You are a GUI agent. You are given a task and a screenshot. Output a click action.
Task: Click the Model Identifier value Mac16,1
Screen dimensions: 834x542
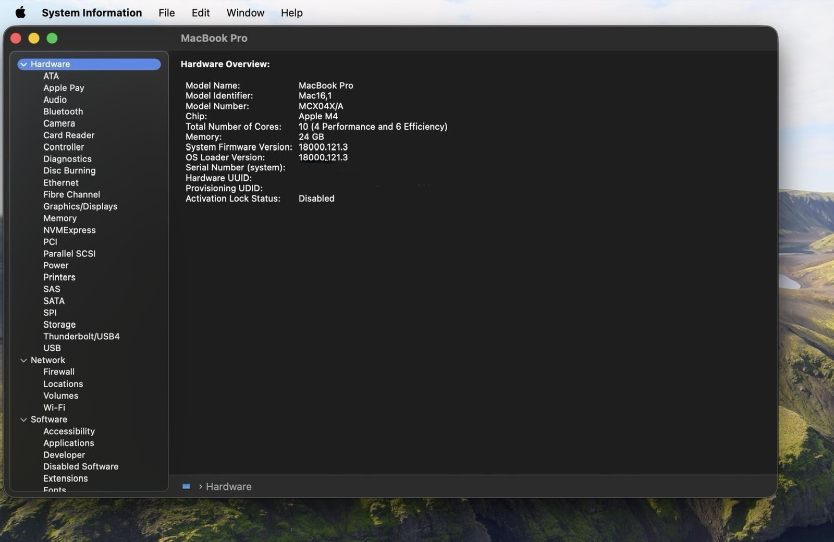[x=315, y=96]
